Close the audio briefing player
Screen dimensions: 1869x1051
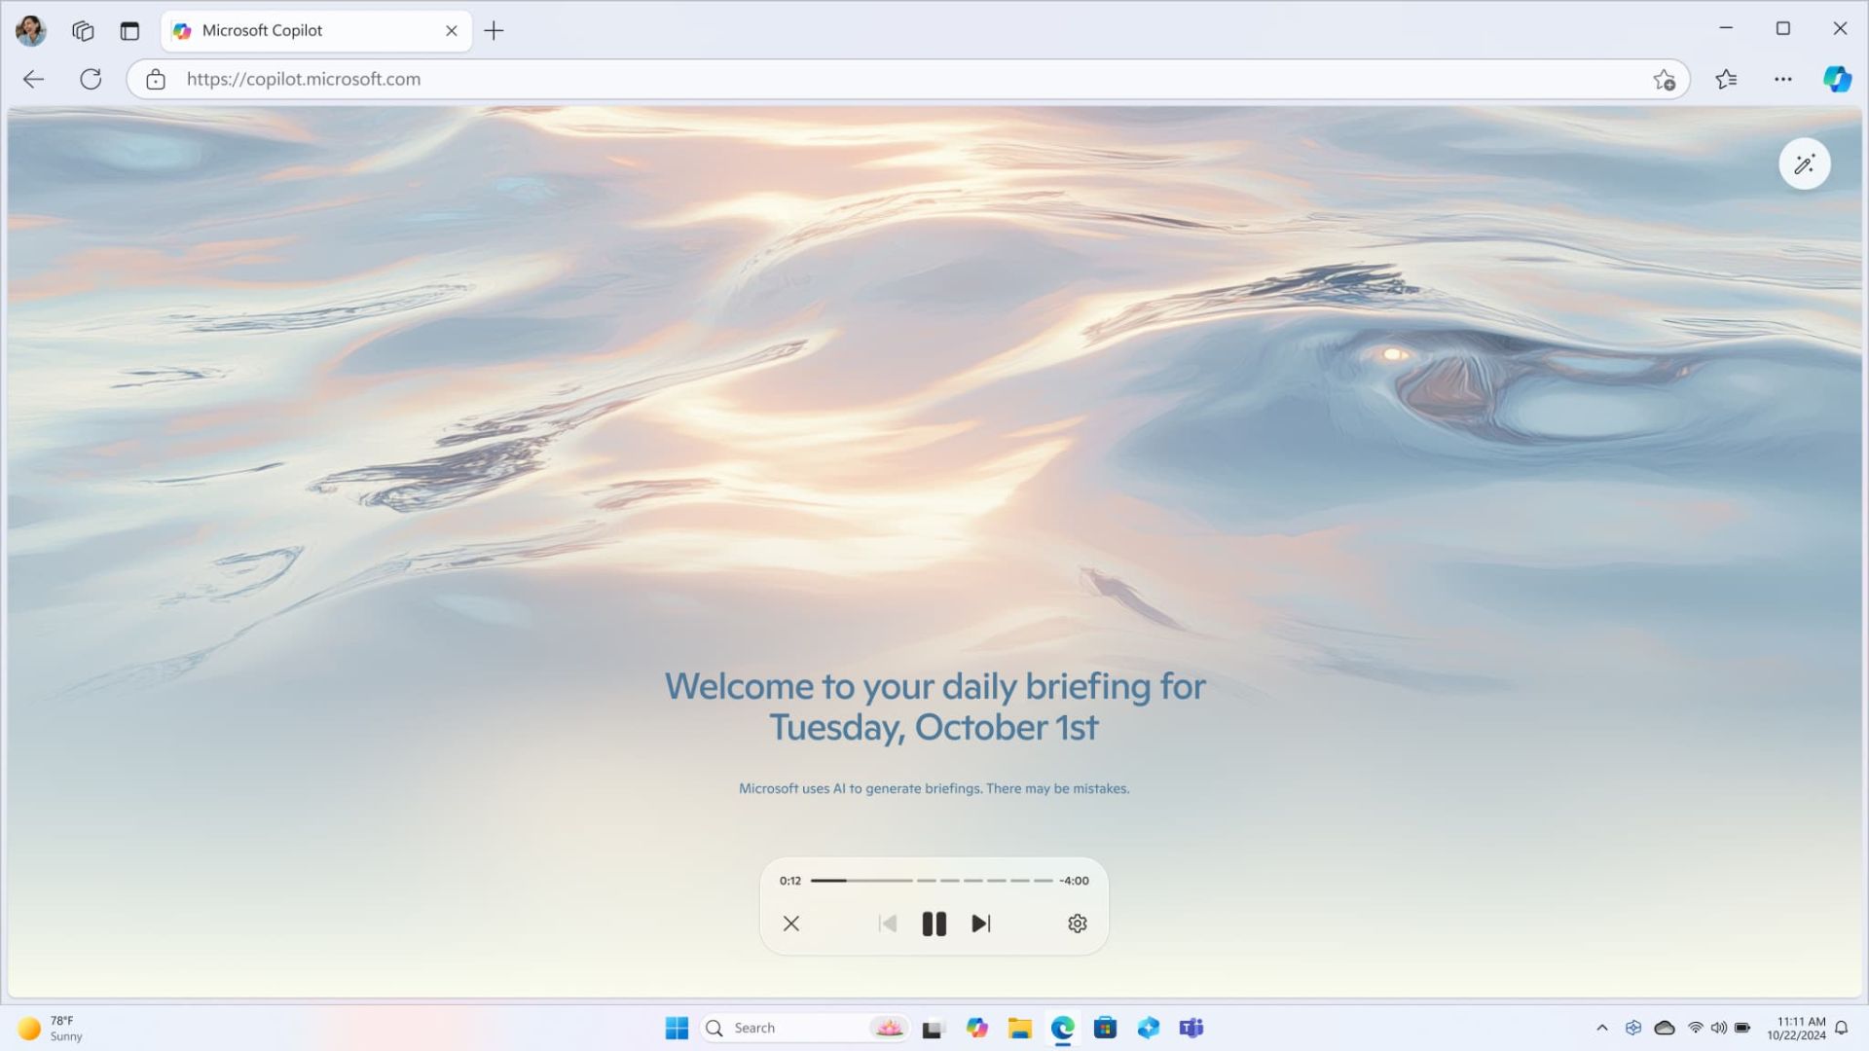[789, 923]
